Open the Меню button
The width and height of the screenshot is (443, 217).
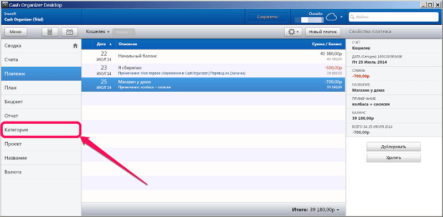coord(16,32)
